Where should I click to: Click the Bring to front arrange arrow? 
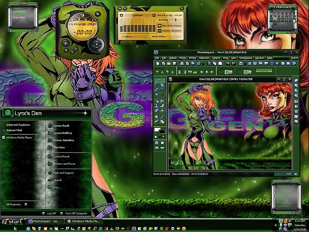pyautogui.click(x=168, y=72)
